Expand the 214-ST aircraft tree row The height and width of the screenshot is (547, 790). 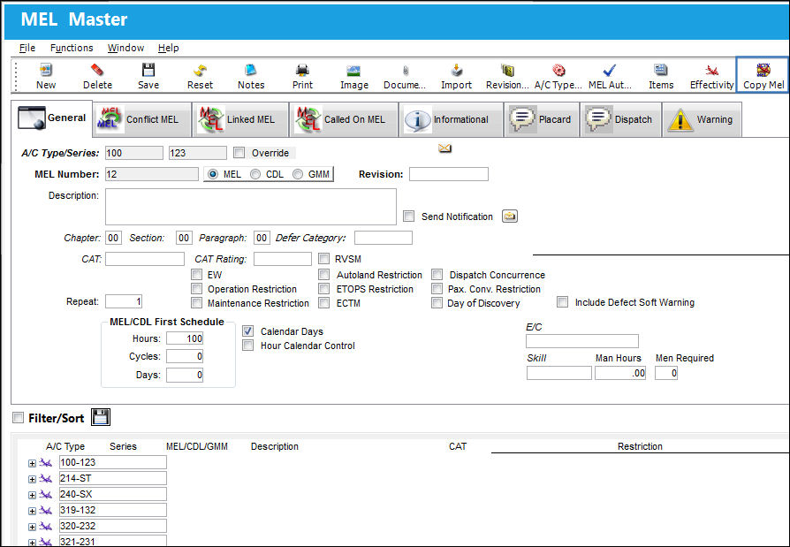32,479
